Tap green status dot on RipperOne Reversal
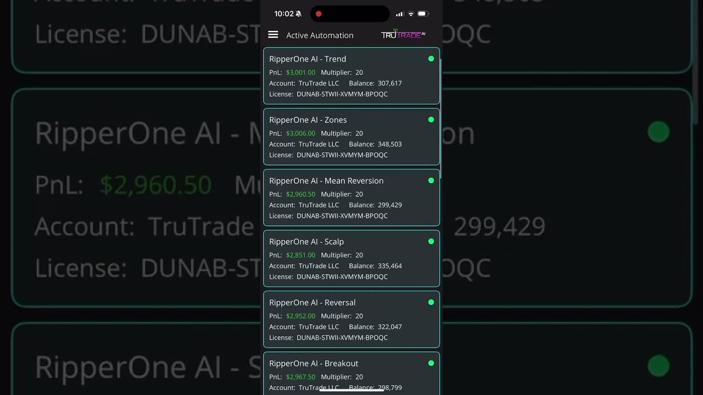 point(431,302)
